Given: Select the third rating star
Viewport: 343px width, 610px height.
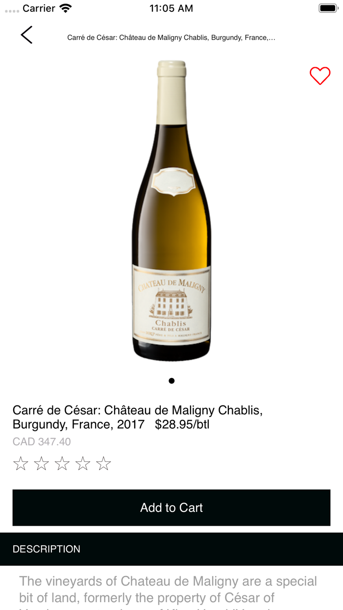Looking at the screenshot, I should click(x=62, y=463).
